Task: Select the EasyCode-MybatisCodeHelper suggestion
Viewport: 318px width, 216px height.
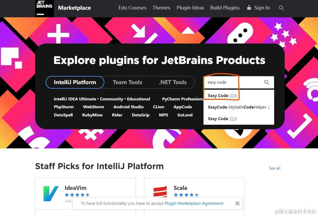Action: point(239,107)
